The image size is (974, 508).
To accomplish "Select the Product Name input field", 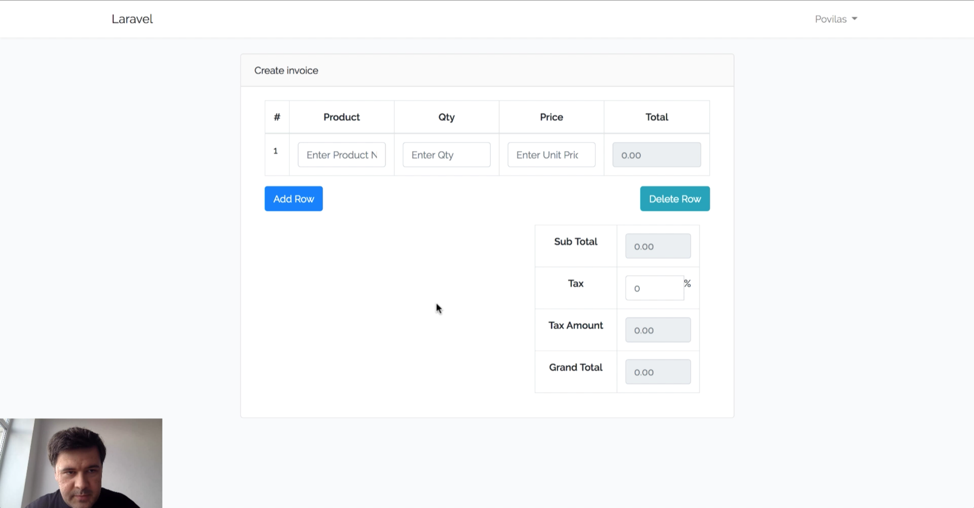I will click(342, 154).
